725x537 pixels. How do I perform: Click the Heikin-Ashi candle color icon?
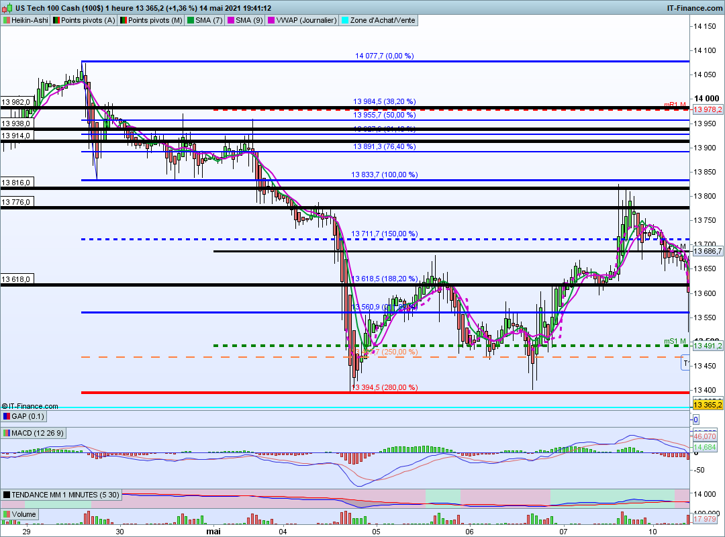(x=7, y=20)
